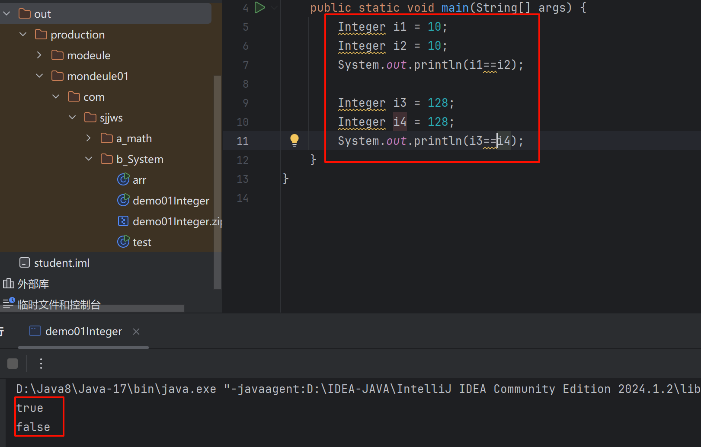This screenshot has width=701, height=447.
Task: Expand the a_math package folder
Action: [89, 138]
